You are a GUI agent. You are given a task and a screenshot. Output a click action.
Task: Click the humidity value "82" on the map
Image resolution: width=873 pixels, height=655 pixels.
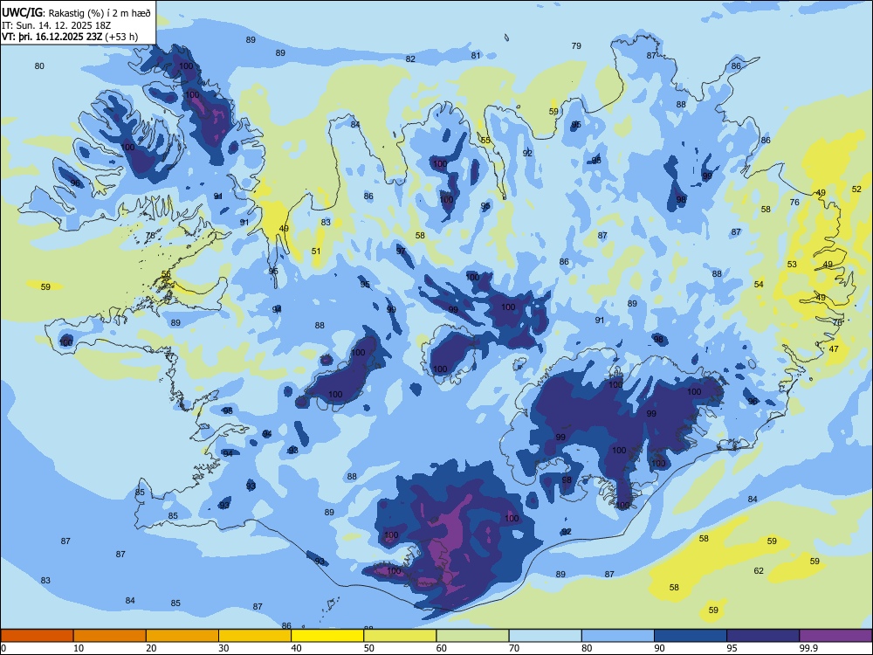pos(410,59)
